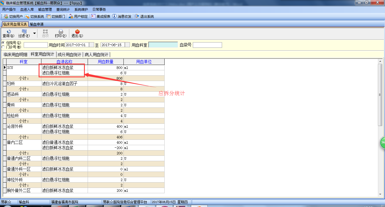The height and width of the screenshot is (207, 385).
Task: Run the 查询(R) query button
Action: [x=8, y=33]
